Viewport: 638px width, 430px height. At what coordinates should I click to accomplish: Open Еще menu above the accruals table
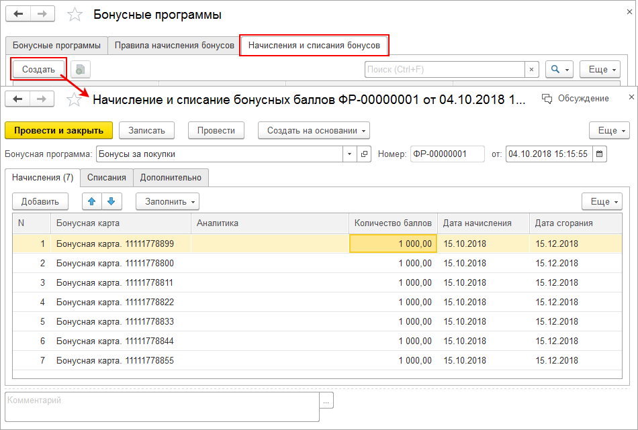(x=602, y=202)
